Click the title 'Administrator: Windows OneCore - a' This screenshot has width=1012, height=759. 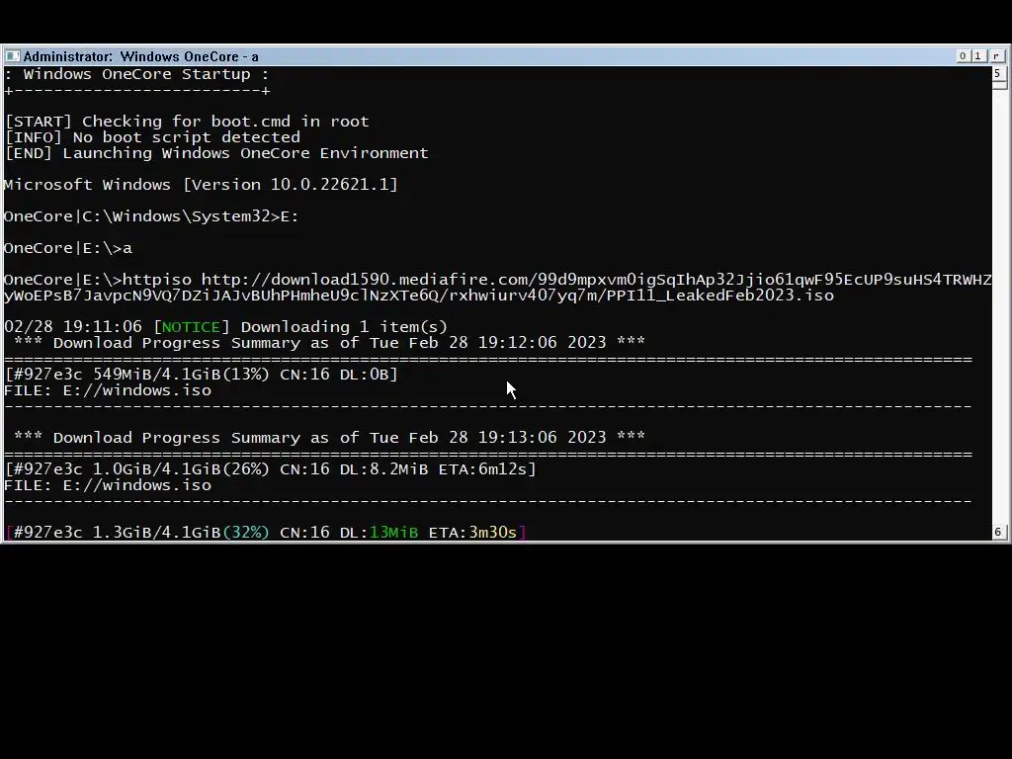140,56
